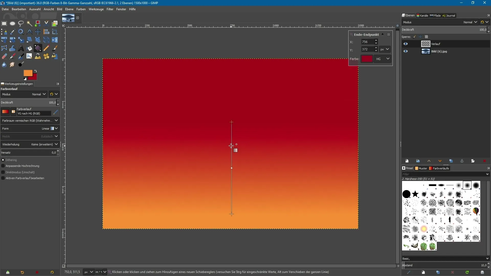
Task: Enable Aktiven Farbverlauf bearbeiten checkbox
Action: click(x=3, y=178)
